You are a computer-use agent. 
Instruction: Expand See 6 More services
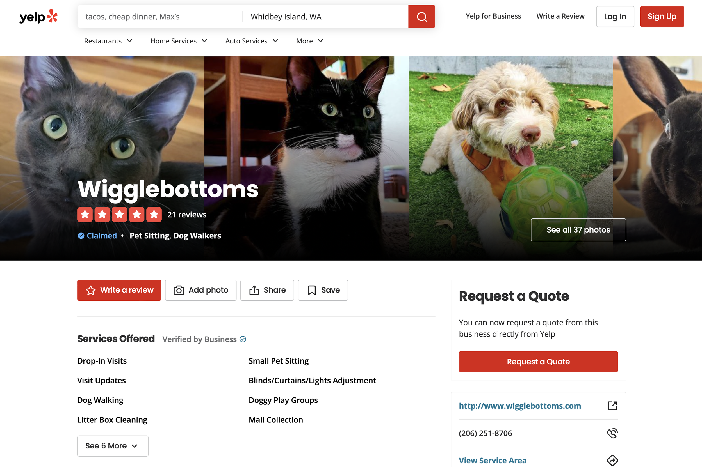pyautogui.click(x=113, y=446)
